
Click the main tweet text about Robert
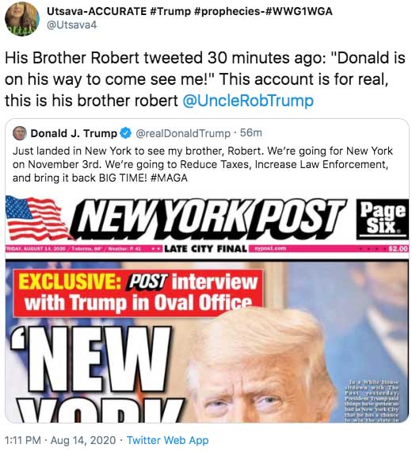(x=205, y=79)
